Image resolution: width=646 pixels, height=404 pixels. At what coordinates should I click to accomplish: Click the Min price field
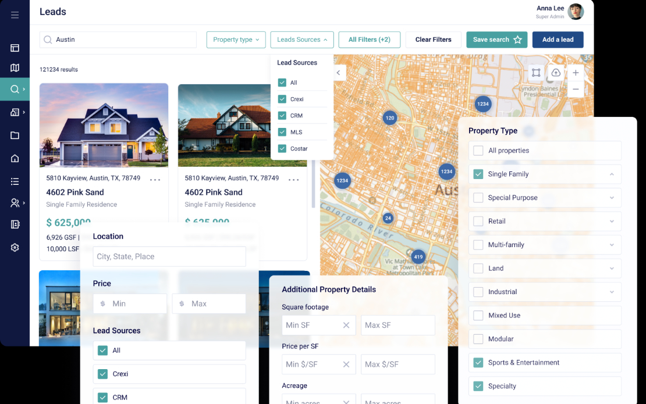click(130, 303)
